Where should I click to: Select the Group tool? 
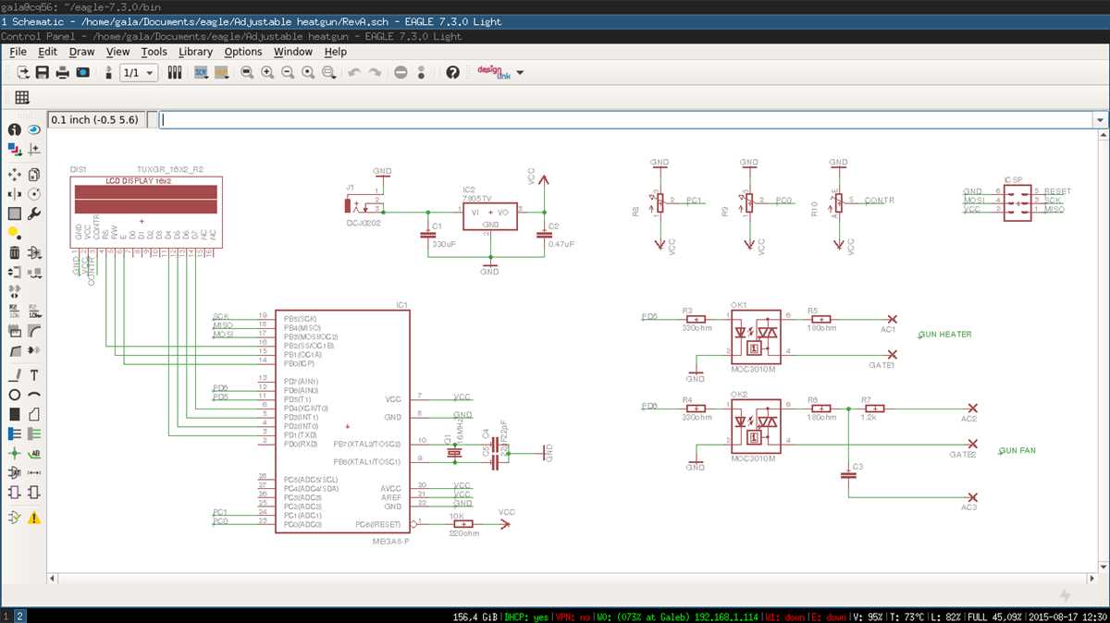[15, 214]
